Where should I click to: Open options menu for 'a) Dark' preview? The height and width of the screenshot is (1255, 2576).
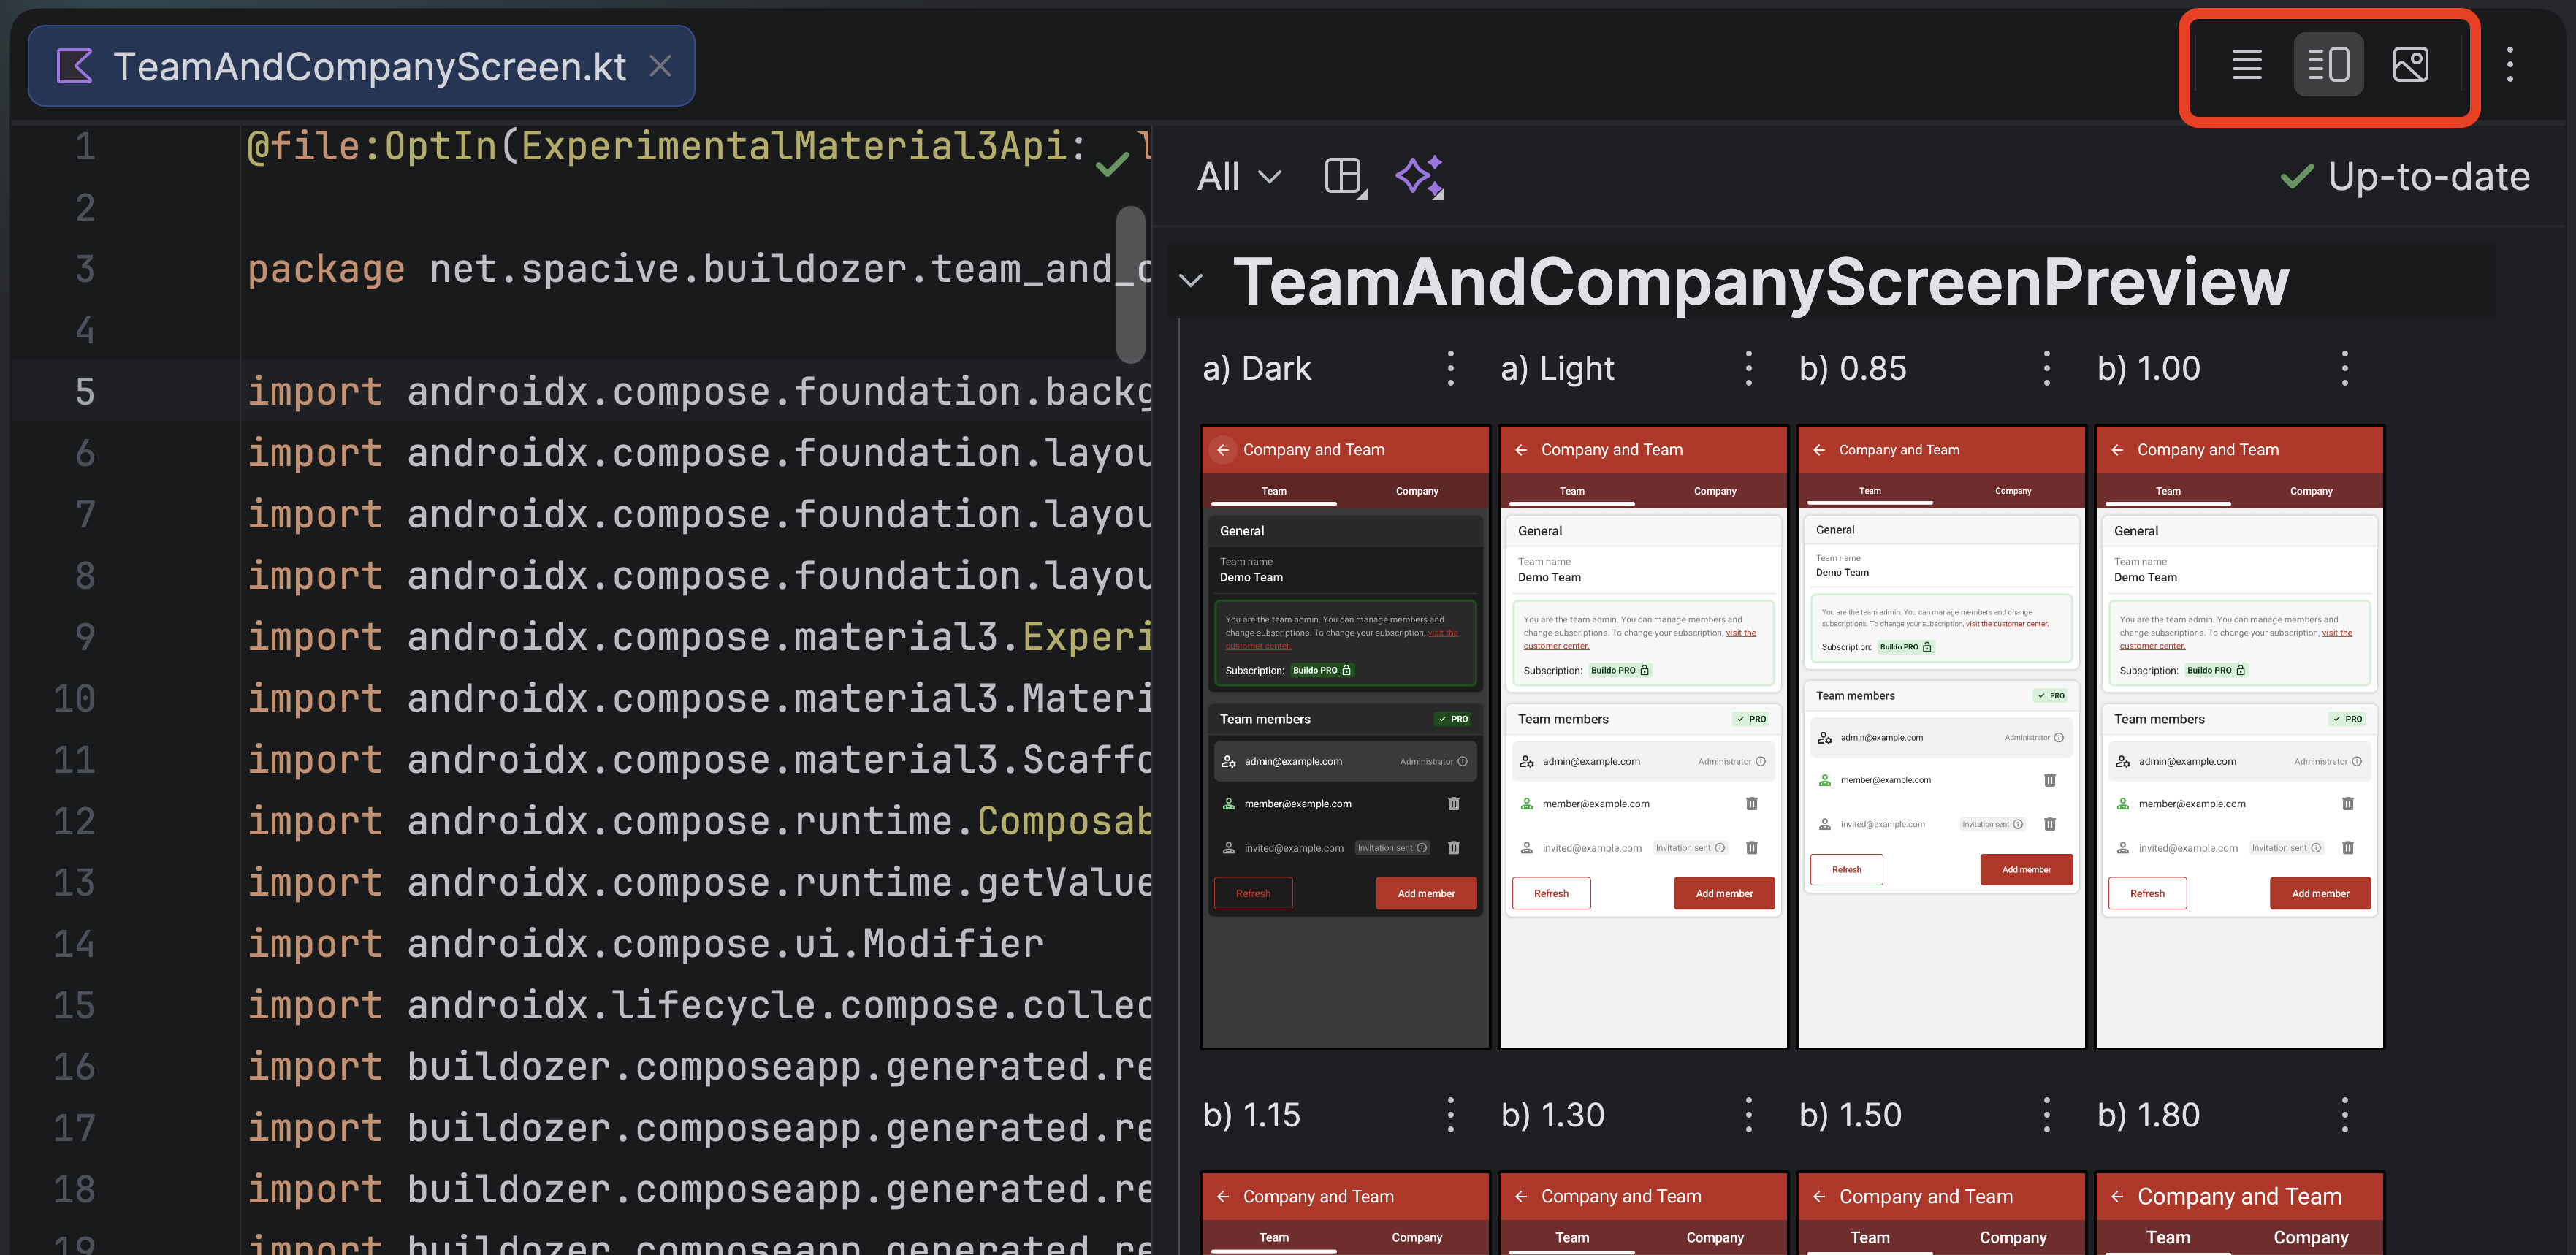[x=1450, y=368]
